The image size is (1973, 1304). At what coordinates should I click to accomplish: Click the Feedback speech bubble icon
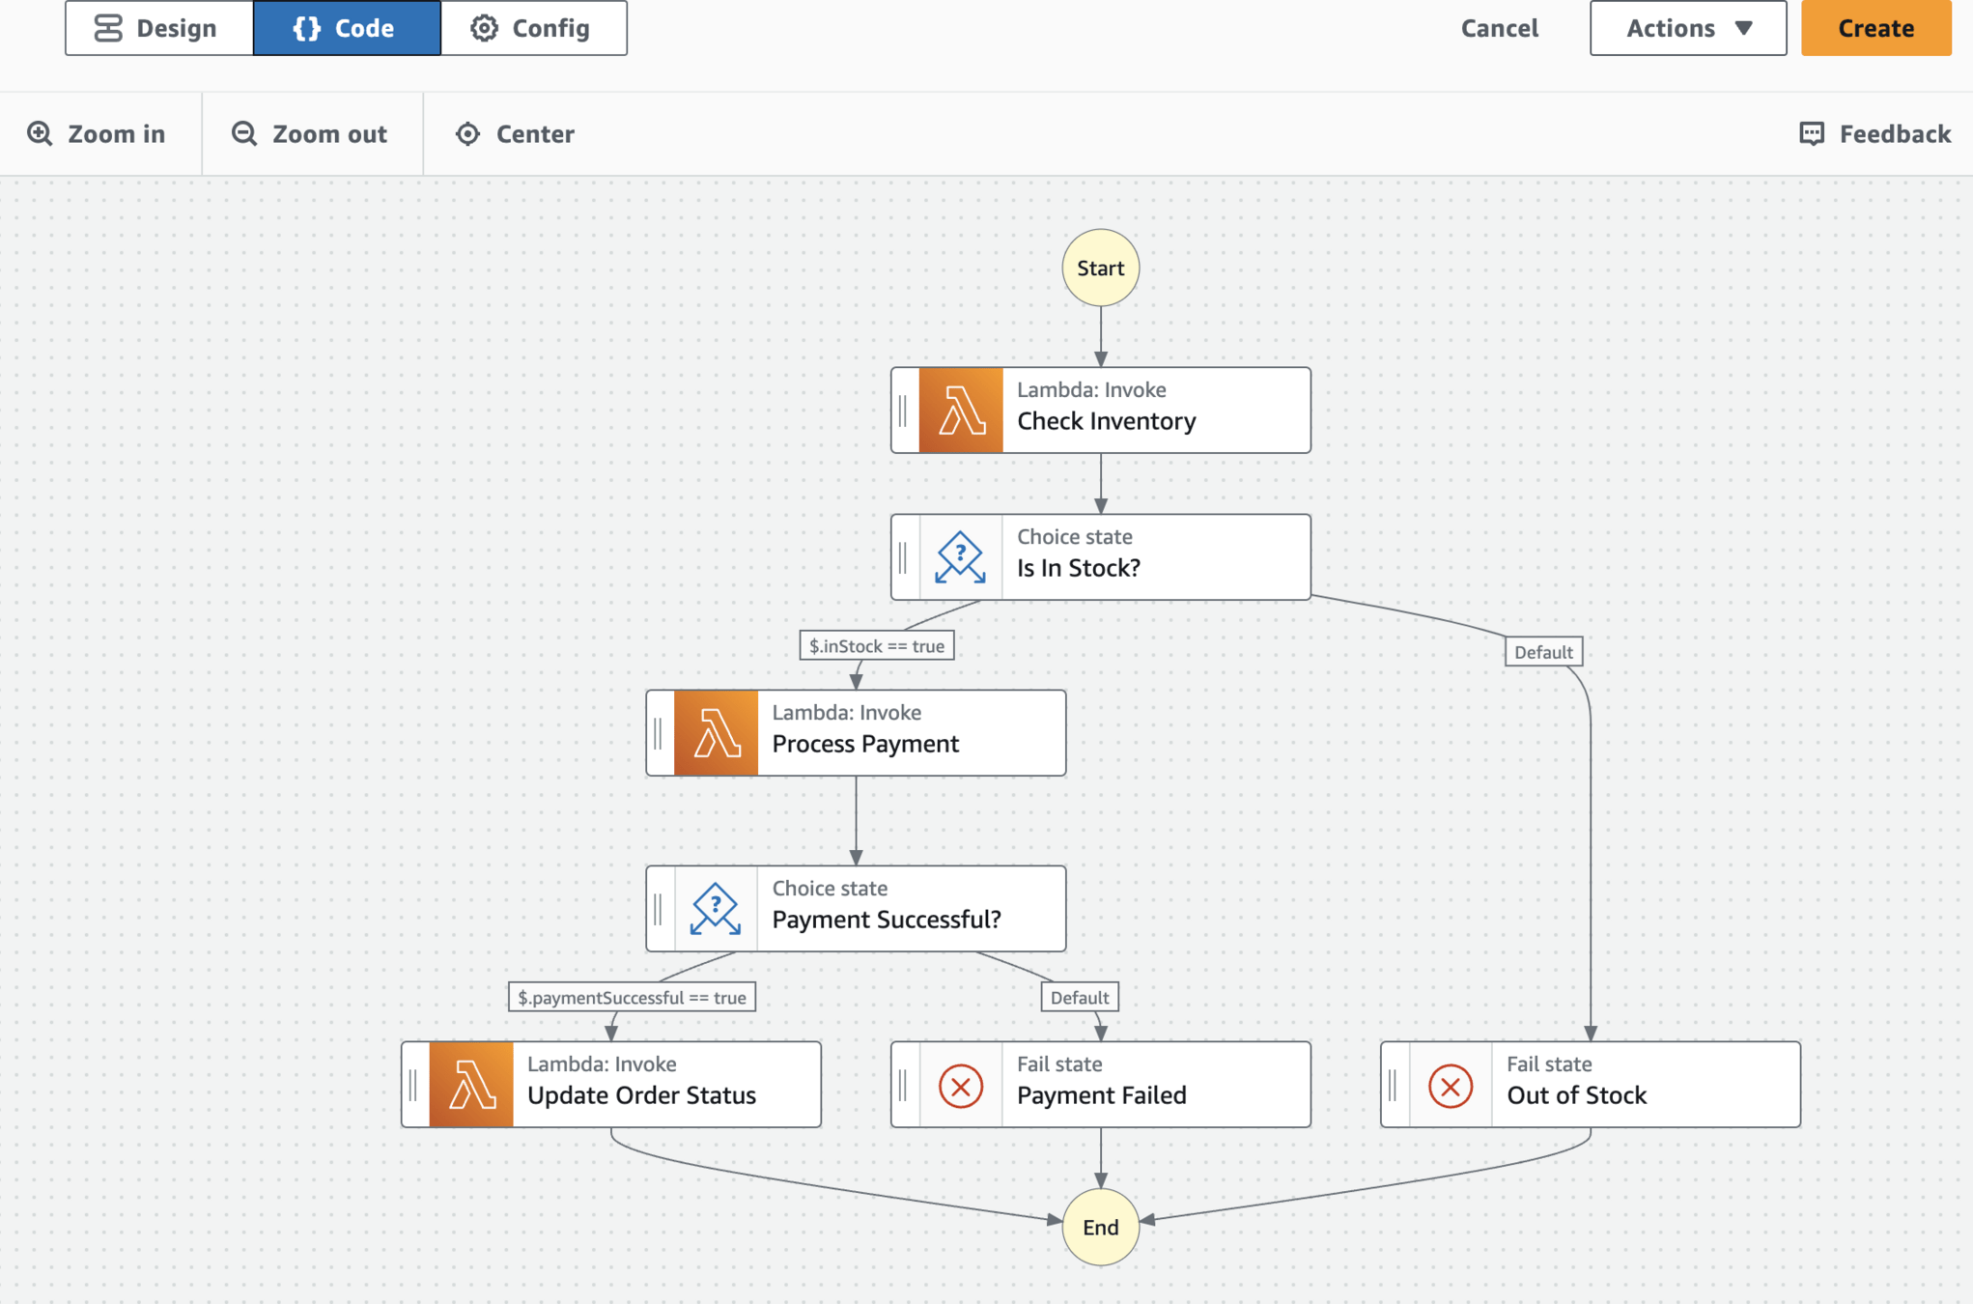point(1812,133)
